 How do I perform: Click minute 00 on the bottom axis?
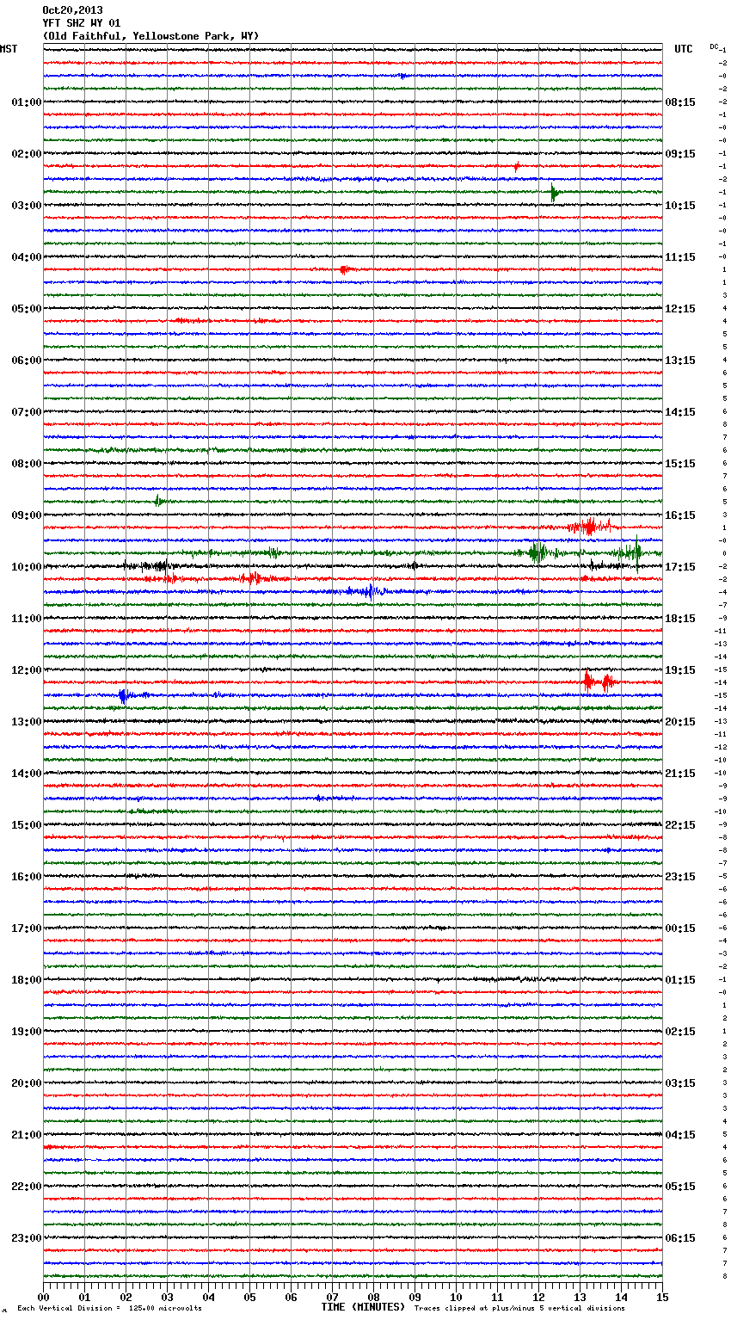(x=43, y=1297)
